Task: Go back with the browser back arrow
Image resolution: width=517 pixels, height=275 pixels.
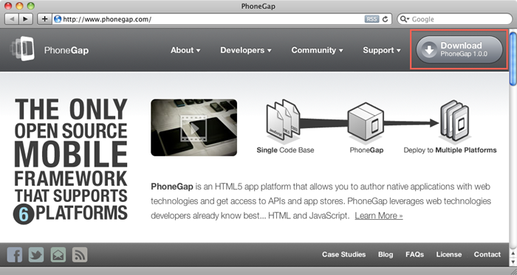Action: click(x=12, y=19)
